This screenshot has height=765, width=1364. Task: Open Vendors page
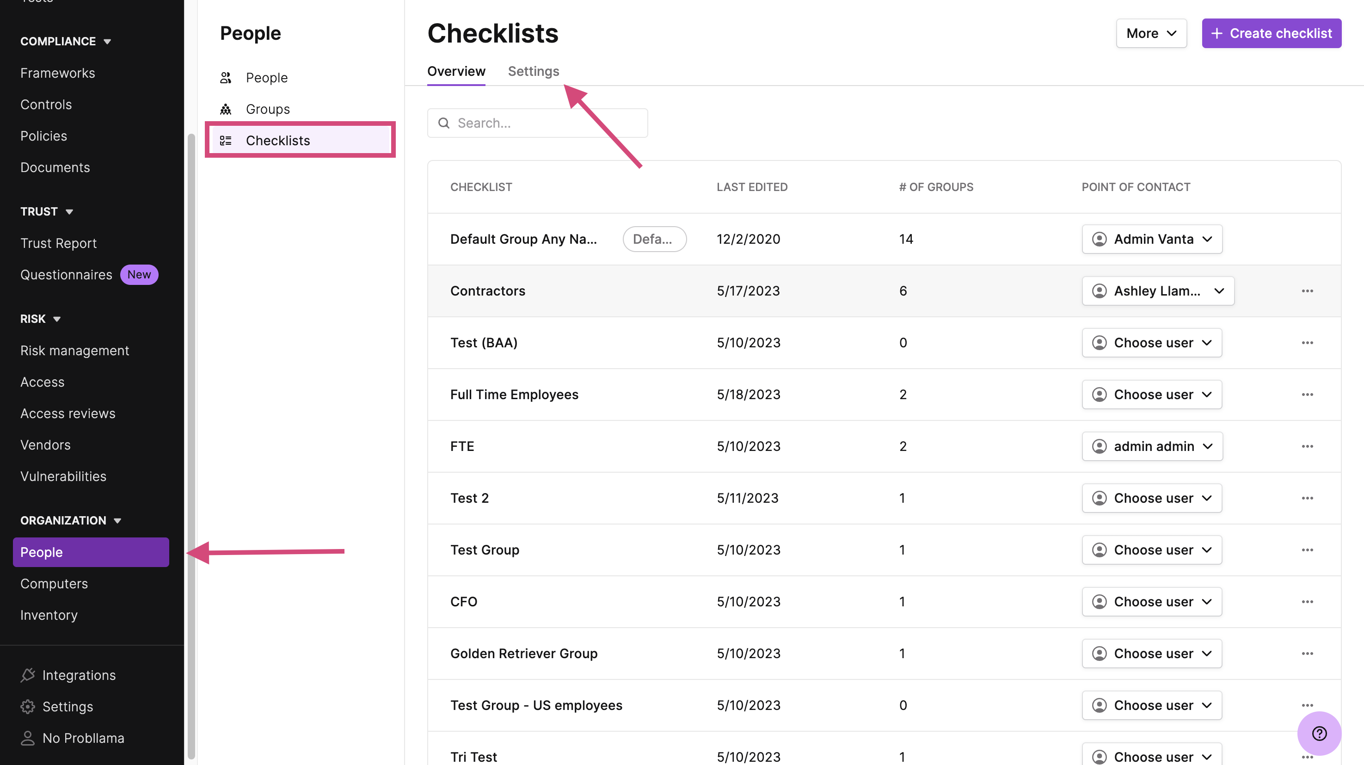click(45, 445)
